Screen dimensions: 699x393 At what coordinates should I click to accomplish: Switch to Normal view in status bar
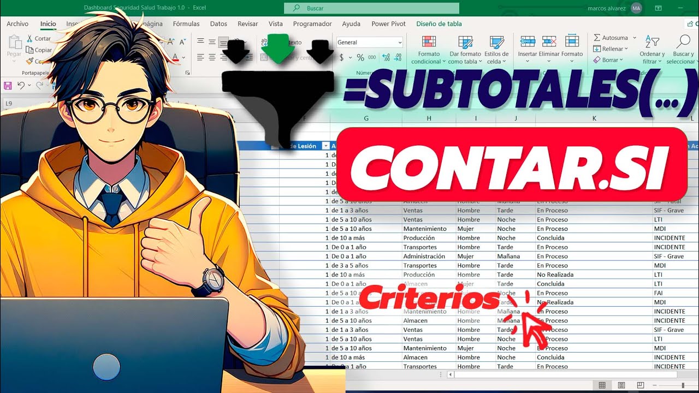pos(602,385)
